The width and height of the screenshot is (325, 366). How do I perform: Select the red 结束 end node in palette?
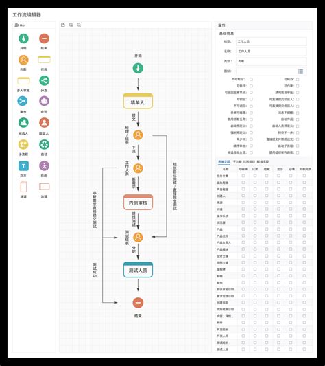coord(44,38)
